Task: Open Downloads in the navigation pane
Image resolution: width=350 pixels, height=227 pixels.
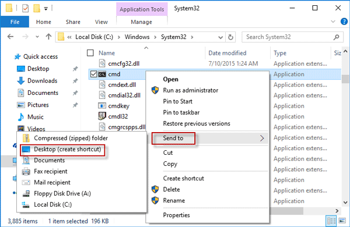Action: click(42, 81)
